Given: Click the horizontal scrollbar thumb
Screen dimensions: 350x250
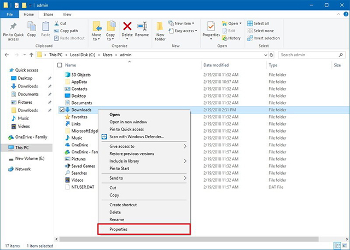Looking at the screenshot, I should pyautogui.click(x=189, y=239).
